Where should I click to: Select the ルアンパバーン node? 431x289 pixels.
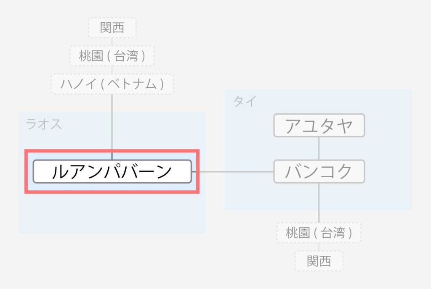coord(112,171)
